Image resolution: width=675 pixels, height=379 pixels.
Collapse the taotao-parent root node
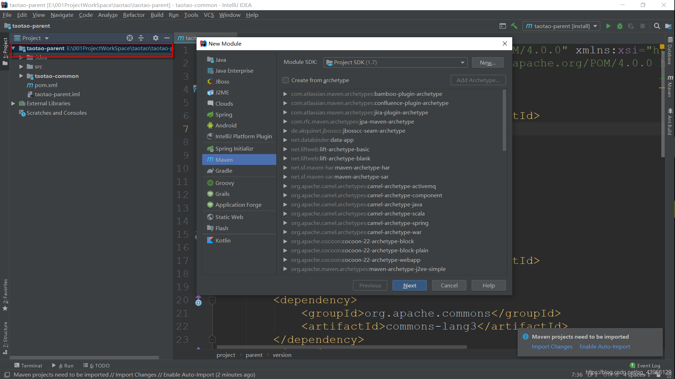click(13, 48)
